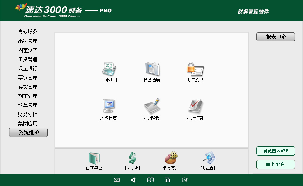Click the 币种资料 text label
The image size is (303, 186).
132,168
